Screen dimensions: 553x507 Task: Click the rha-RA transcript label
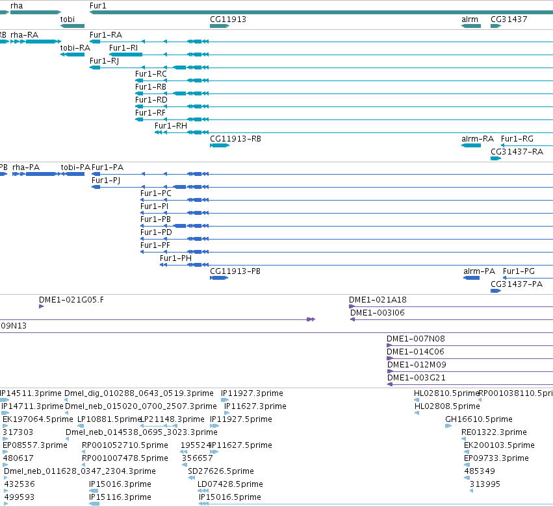point(24,35)
